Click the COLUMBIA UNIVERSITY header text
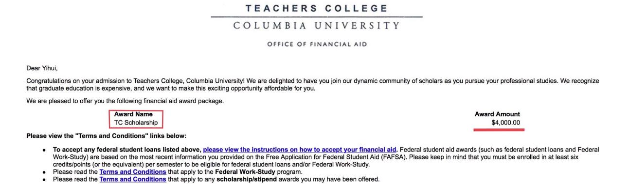 click(x=317, y=25)
